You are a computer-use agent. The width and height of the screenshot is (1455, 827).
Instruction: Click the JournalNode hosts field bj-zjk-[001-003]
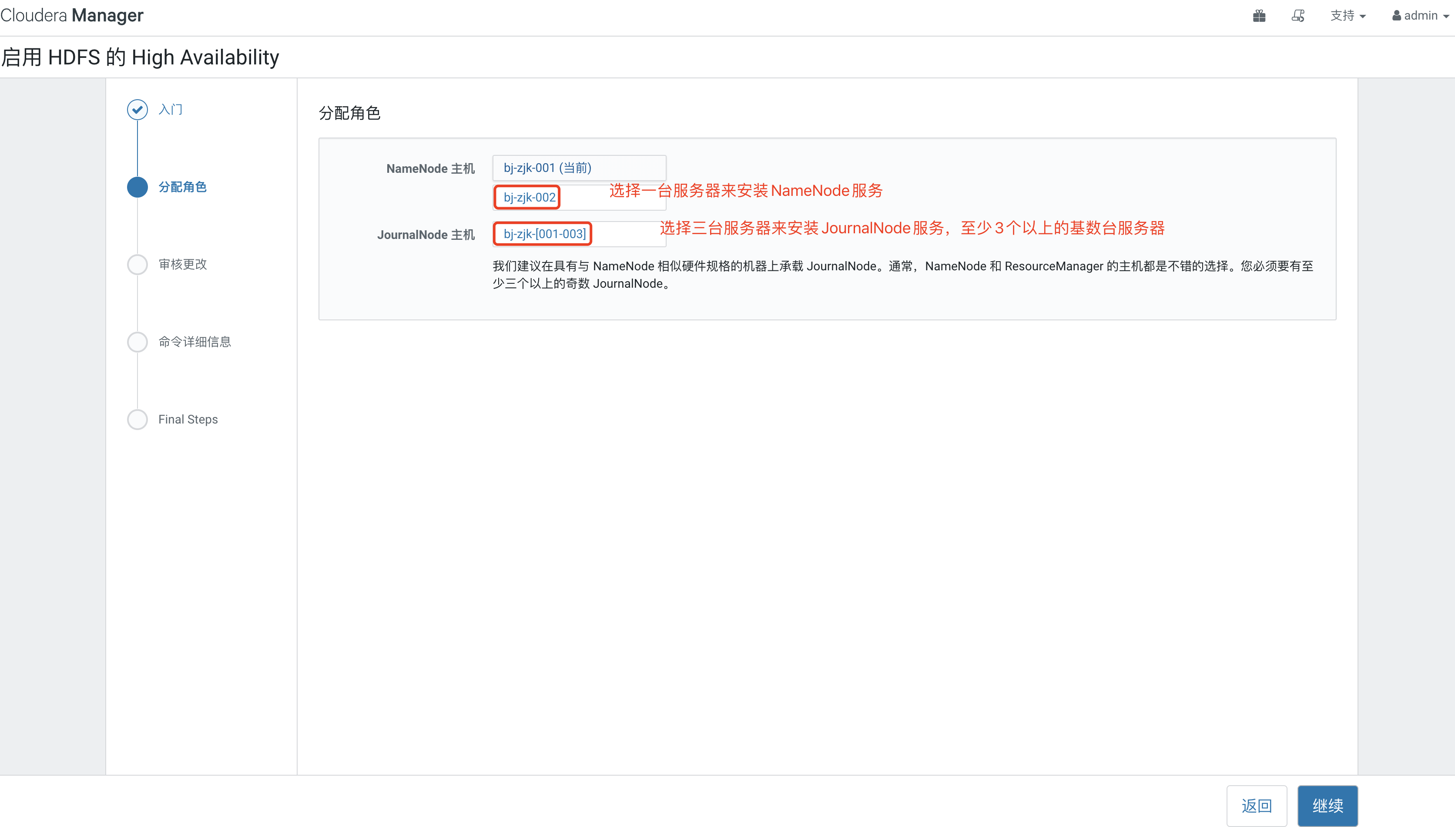542,233
